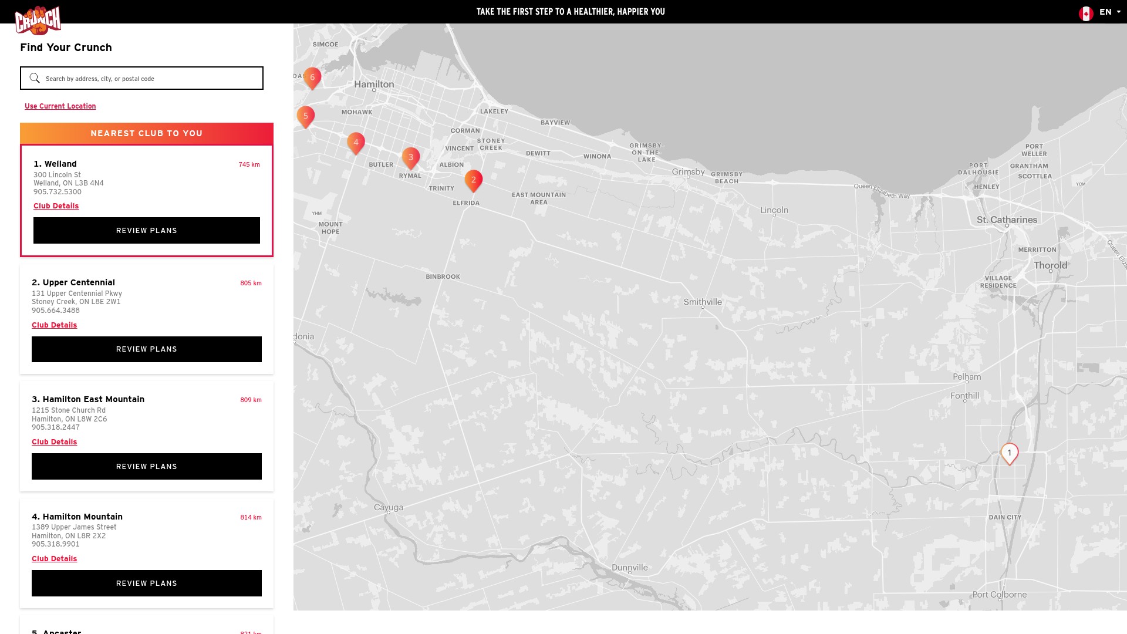The height and width of the screenshot is (634, 1127).
Task: Click phone number 905.318.9901
Action: click(56, 544)
